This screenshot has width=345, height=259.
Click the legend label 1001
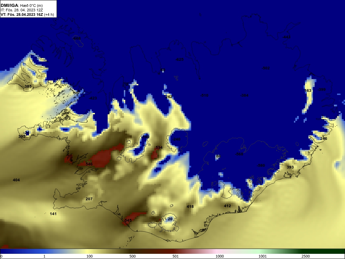[x=263, y=256]
